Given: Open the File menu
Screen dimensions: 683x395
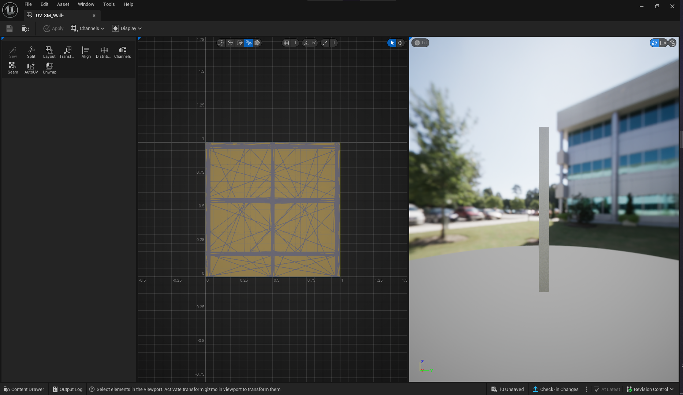Looking at the screenshot, I should pos(28,4).
